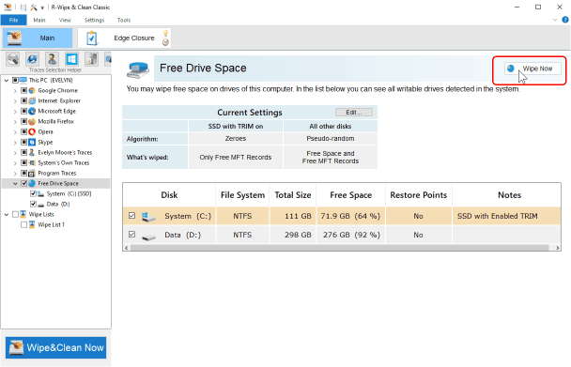
Task: Click the programs icon in Traces Selection Helper
Action: point(91,59)
